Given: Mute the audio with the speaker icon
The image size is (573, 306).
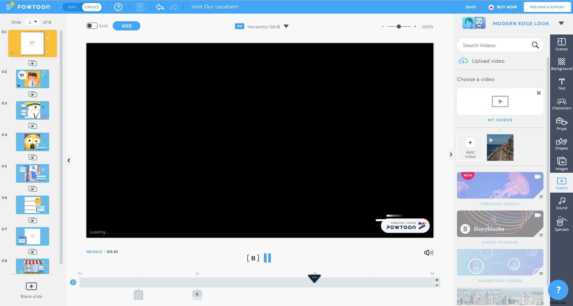Looking at the screenshot, I should (x=428, y=252).
